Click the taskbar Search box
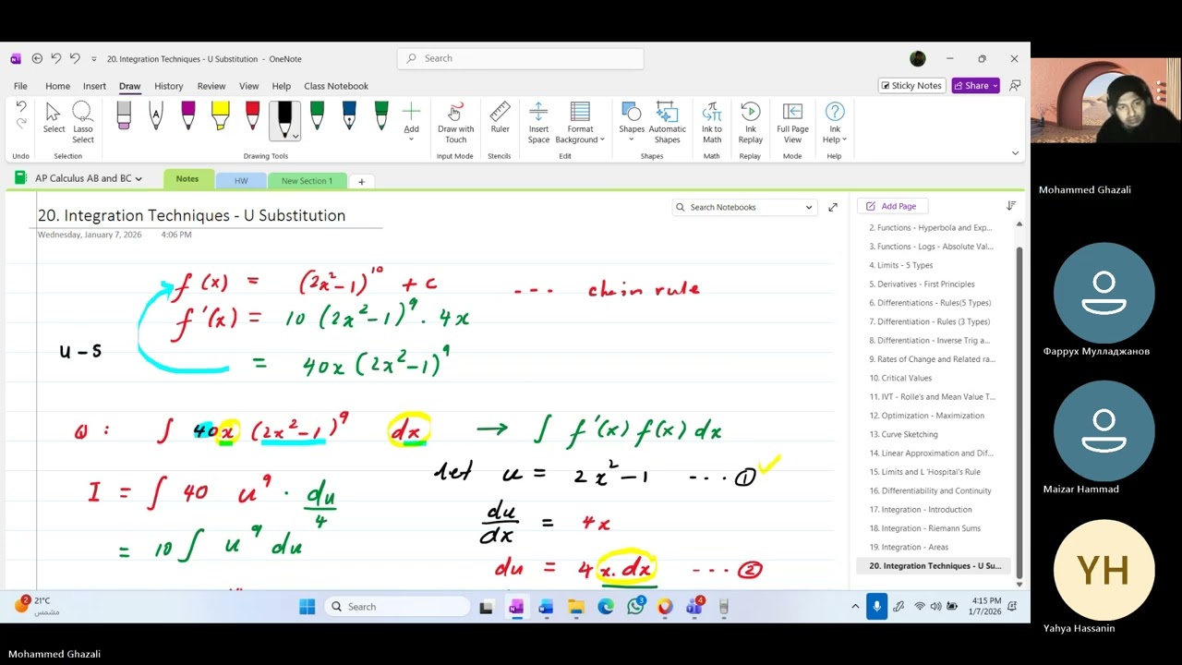This screenshot has width=1182, height=665. 396,607
